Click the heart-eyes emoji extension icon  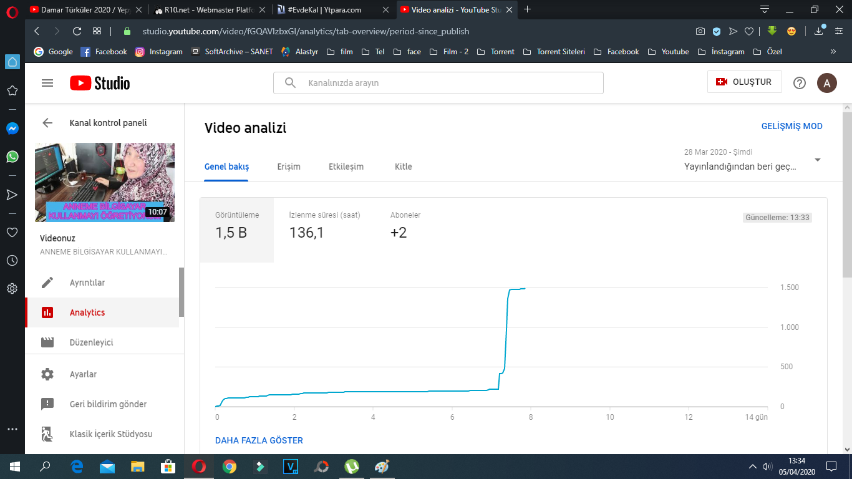coord(791,31)
